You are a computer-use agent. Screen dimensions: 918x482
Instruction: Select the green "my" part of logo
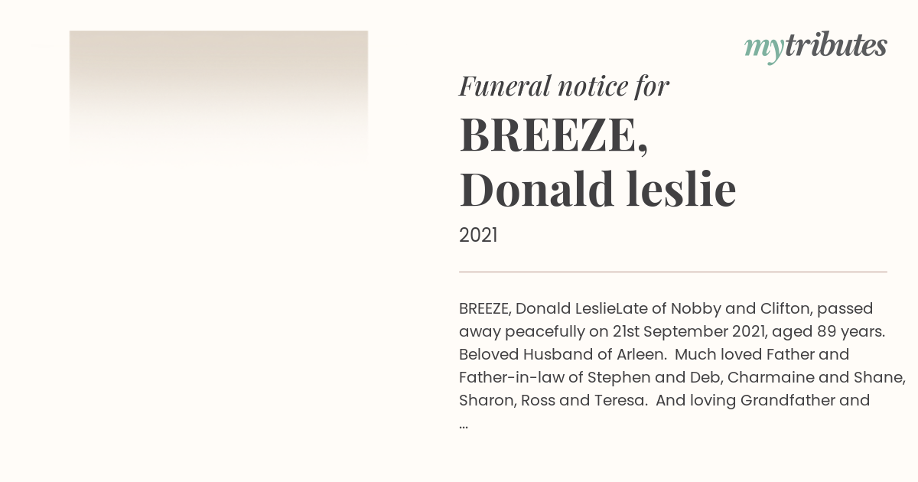click(x=763, y=50)
